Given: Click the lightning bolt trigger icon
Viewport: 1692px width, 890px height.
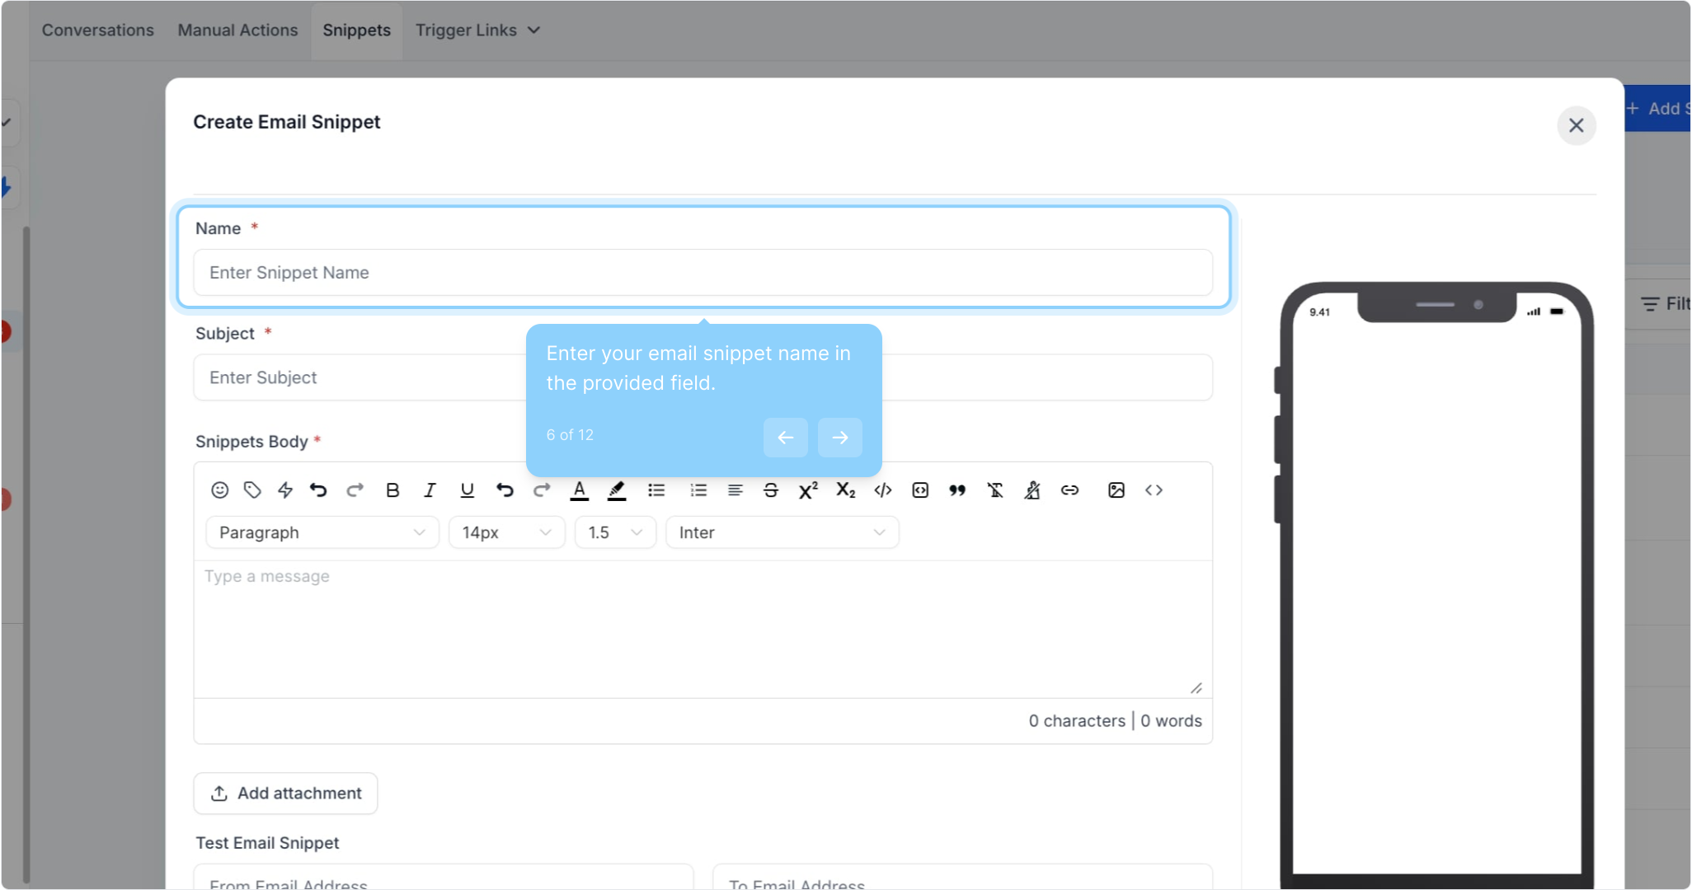Looking at the screenshot, I should pyautogui.click(x=285, y=490).
